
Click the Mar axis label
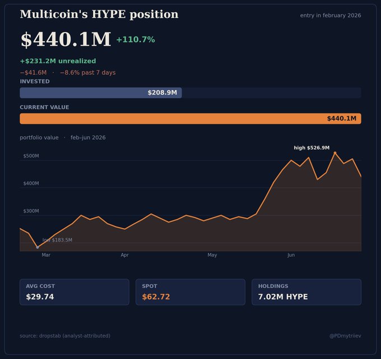point(46,255)
